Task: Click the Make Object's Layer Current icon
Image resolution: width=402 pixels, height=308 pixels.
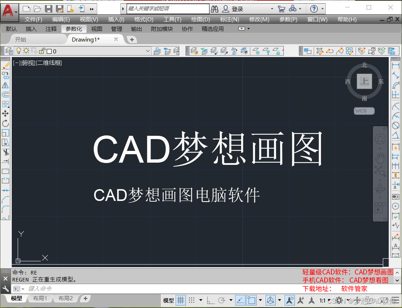Action: coord(157,51)
